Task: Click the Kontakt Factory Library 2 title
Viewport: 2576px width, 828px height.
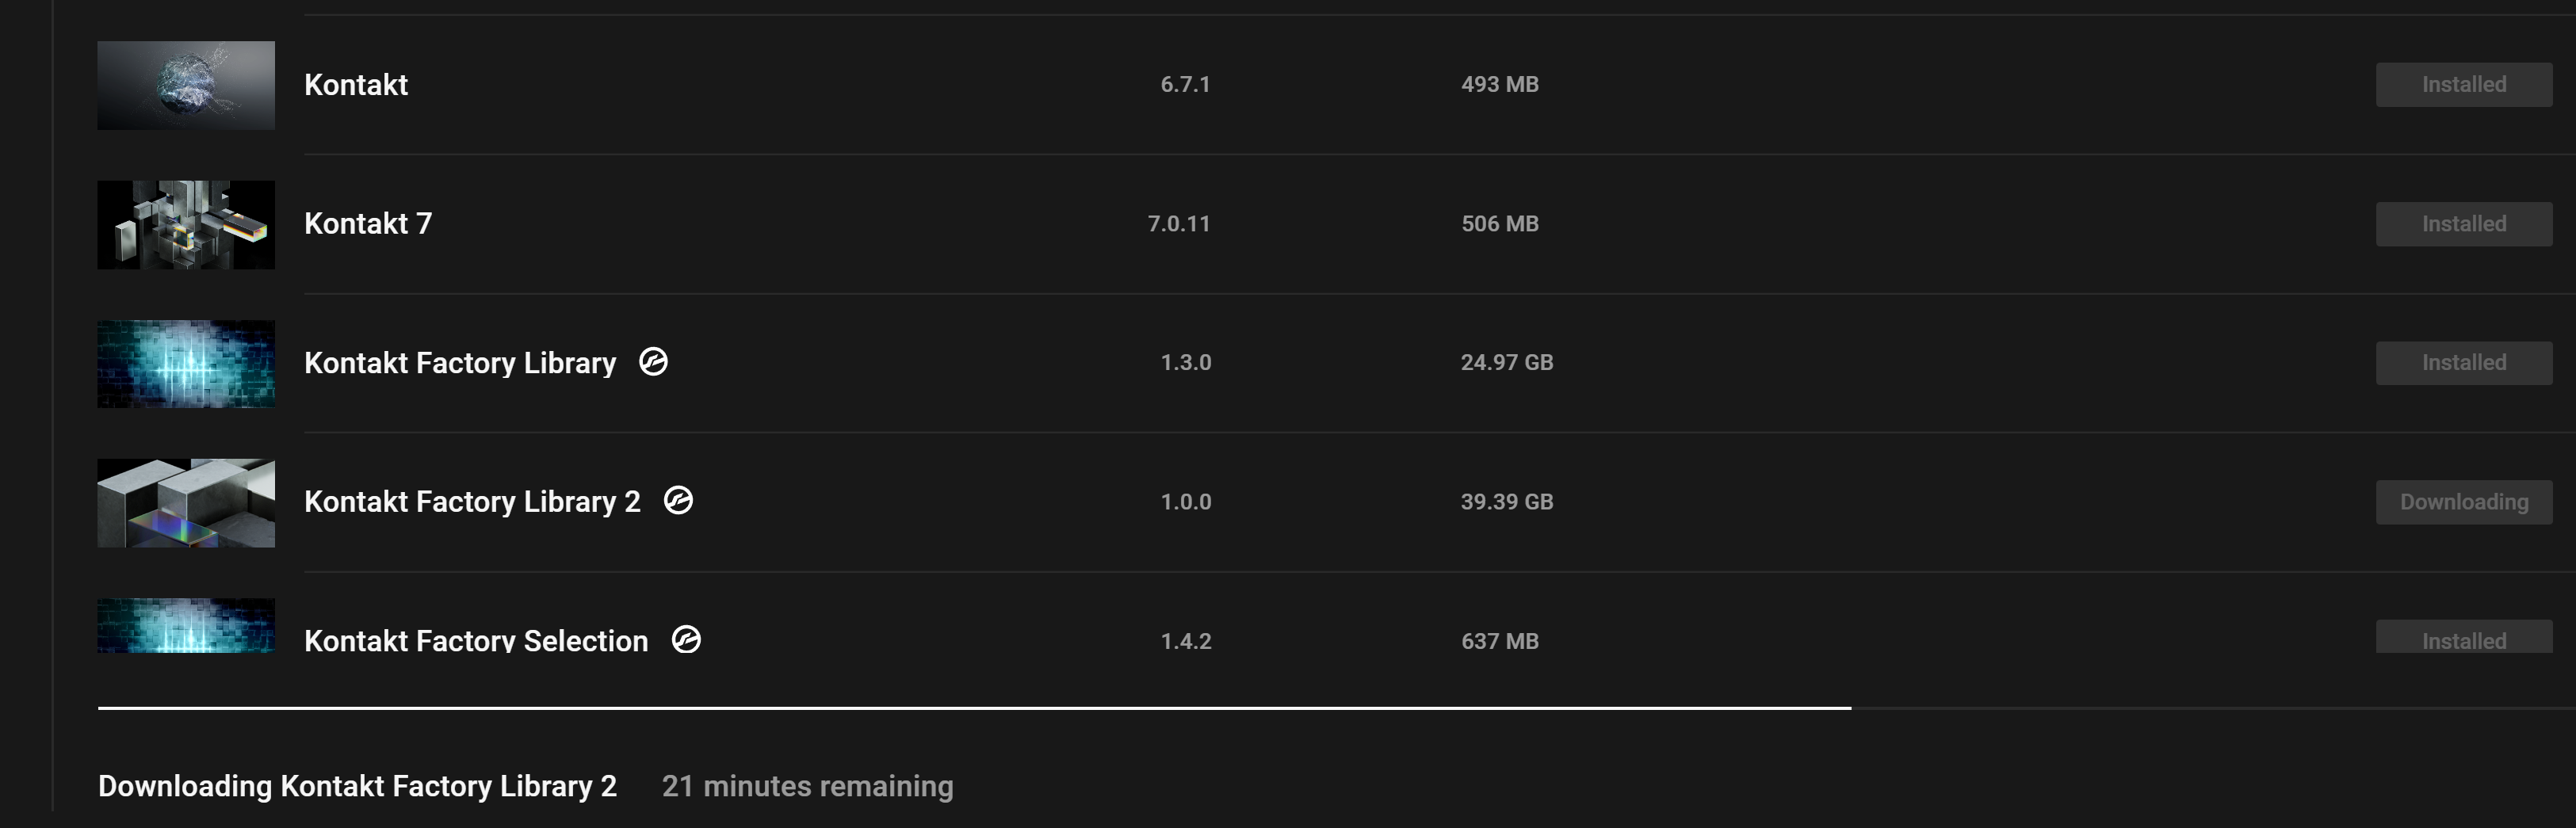Action: pos(472,501)
